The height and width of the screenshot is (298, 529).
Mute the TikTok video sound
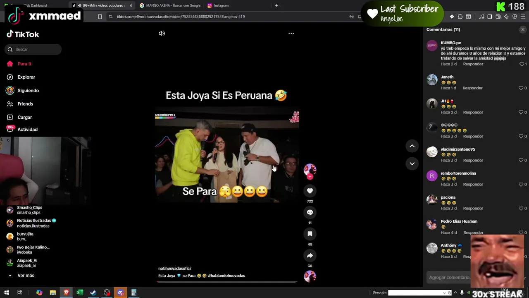[162, 34]
